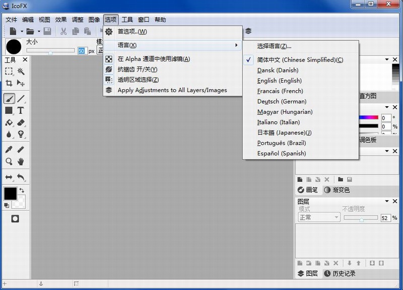This screenshot has width=403, height=290.
Task: Reset to default colors icon
Action: [7, 205]
